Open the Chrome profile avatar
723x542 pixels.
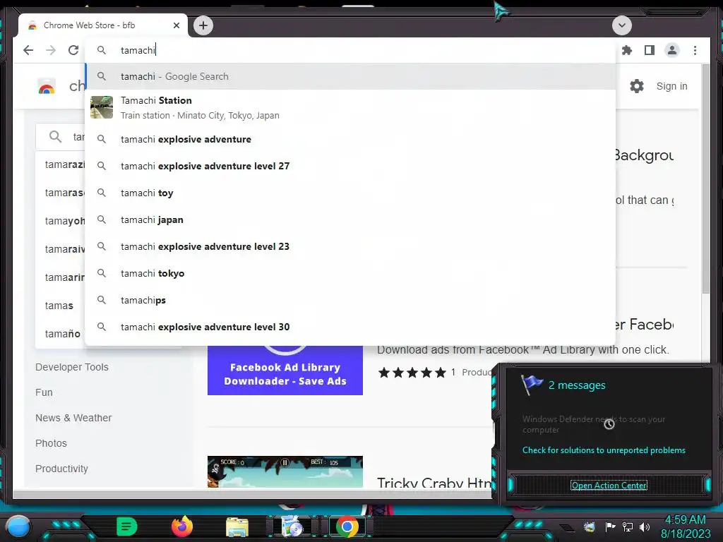coord(672,50)
